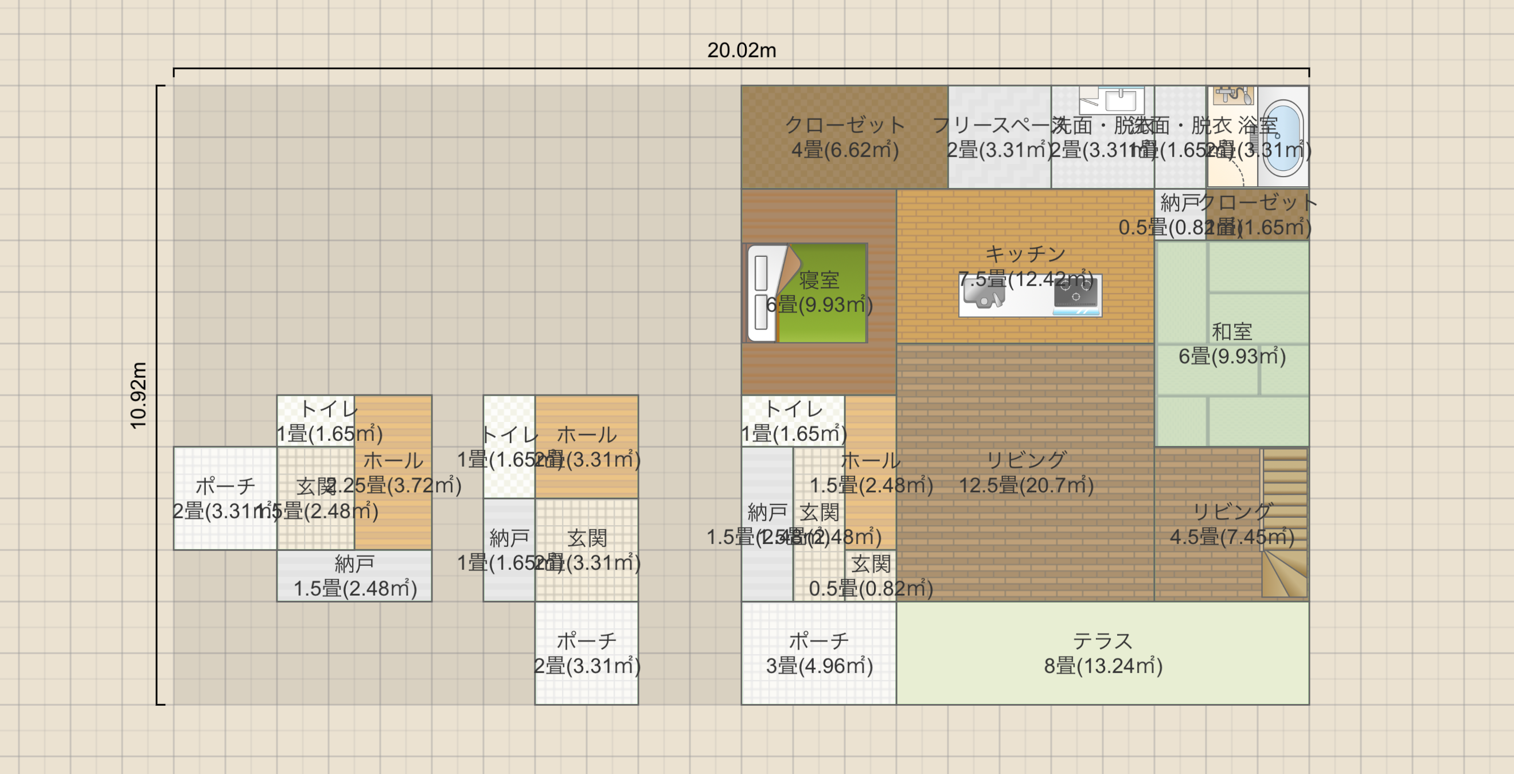Select the リビング 4.5畳(7.45㎡) label
Image resolution: width=1514 pixels, height=774 pixels.
coord(1232,524)
